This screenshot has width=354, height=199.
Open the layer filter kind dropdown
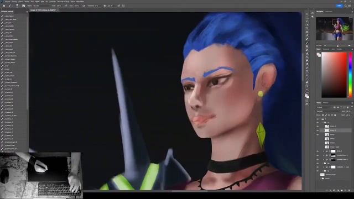tap(325, 107)
